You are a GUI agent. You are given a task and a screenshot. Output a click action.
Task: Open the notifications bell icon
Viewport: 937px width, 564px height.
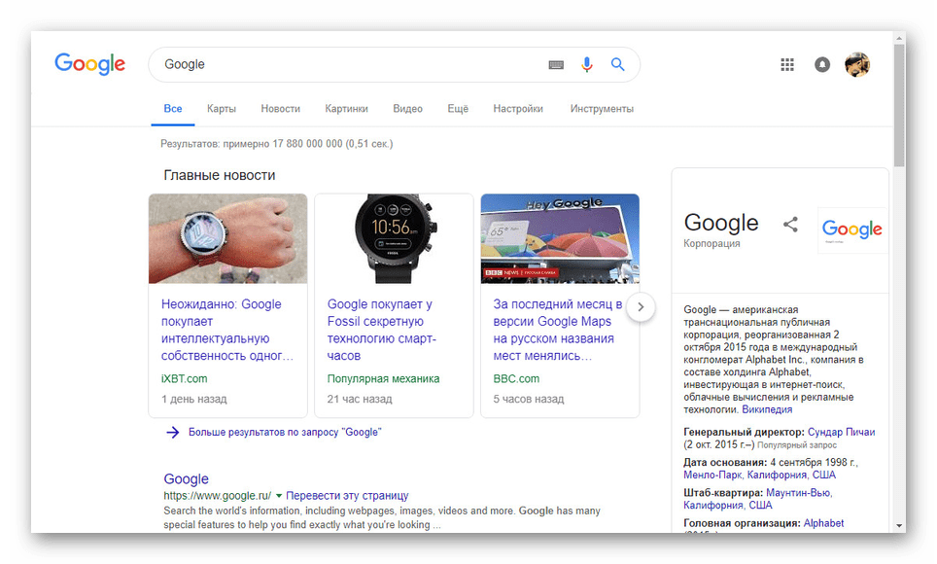822,64
